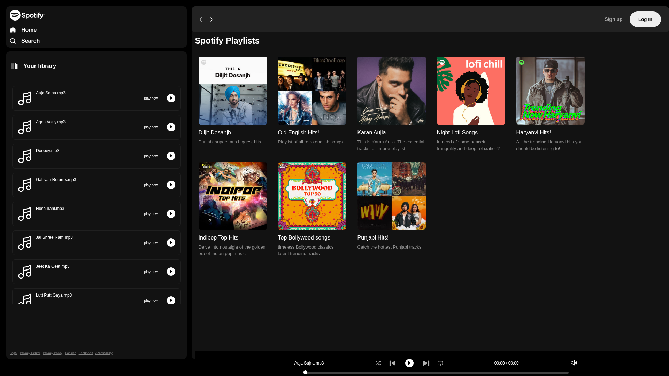Play Doobey.mp3 from library
Screen dimensions: 669x376
pos(171,156)
